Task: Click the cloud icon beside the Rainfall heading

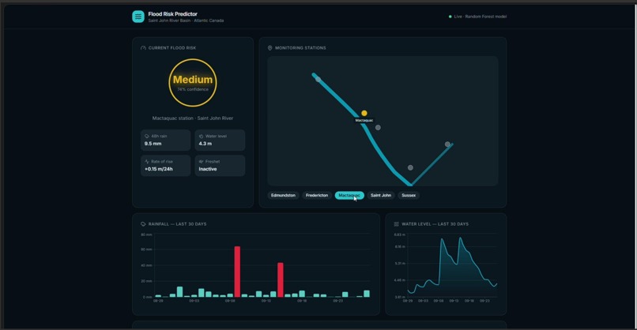Action: pos(143,224)
